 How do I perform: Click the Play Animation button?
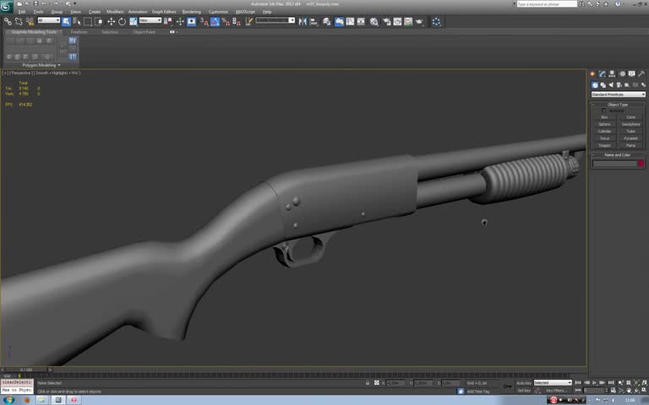click(x=594, y=383)
